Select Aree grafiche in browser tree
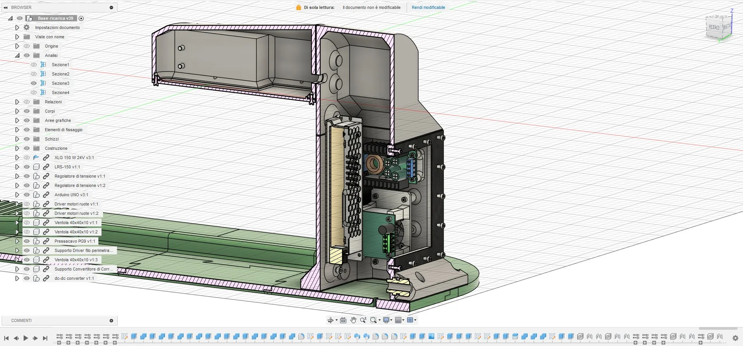 pyautogui.click(x=58, y=120)
